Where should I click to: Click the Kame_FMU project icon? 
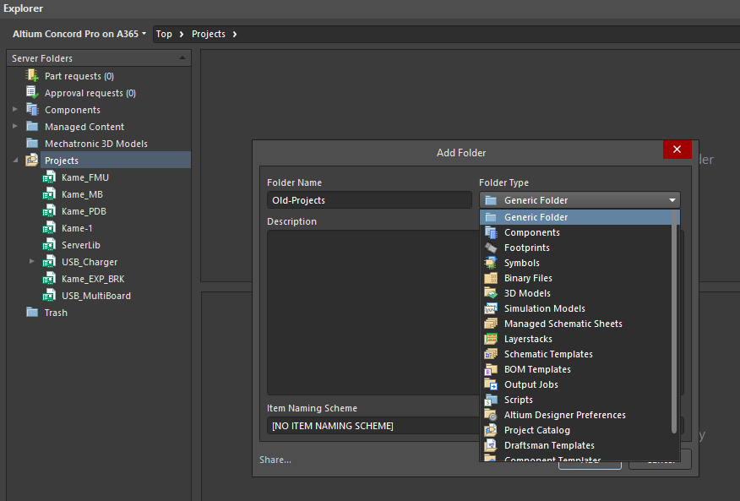pyautogui.click(x=49, y=177)
